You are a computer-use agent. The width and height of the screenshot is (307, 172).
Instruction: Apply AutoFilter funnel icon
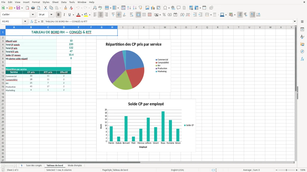coord(140,8)
